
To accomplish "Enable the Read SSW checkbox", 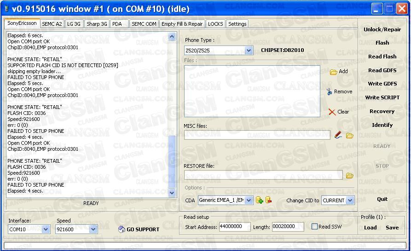I will pos(314,226).
